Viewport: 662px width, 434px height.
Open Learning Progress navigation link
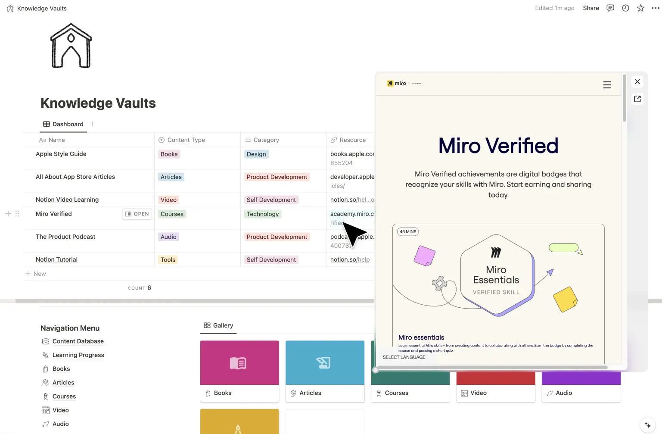coord(78,355)
